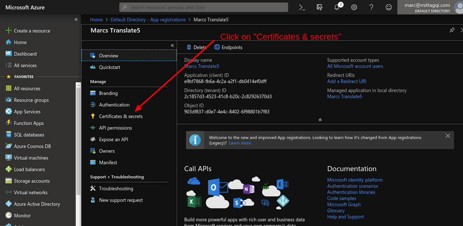Open the Authentication scenarios link
The height and width of the screenshot is (226, 463).
(353, 186)
